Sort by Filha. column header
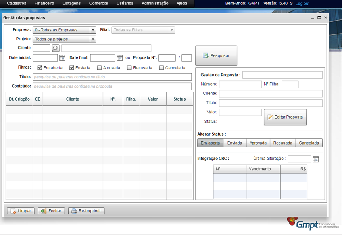342x235 pixels. point(131,99)
